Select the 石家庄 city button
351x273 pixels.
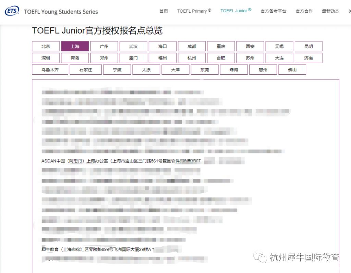[x=86, y=70]
